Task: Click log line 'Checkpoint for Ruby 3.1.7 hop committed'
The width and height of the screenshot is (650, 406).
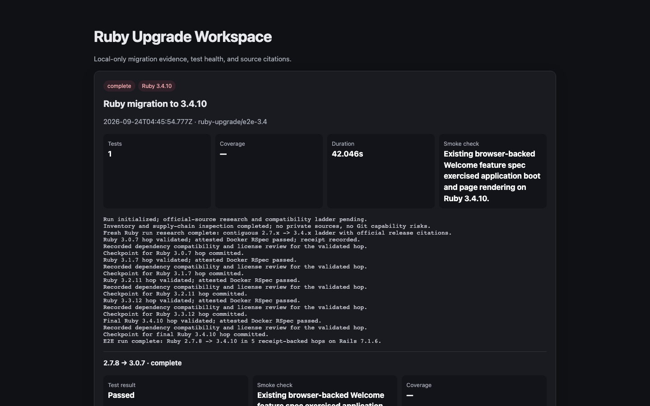Action: pyautogui.click(x=173, y=273)
